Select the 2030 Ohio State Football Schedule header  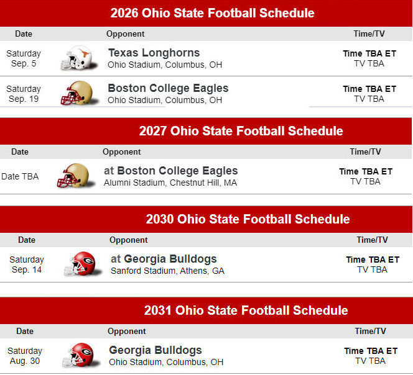pyautogui.click(x=248, y=219)
